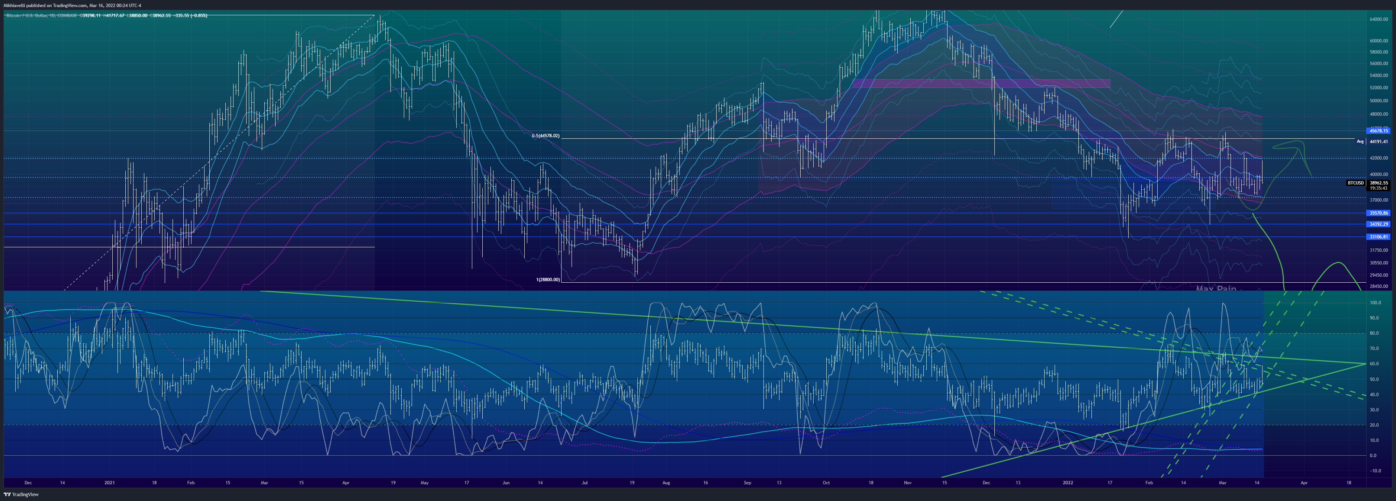
Task: Select the current price value 38962.55
Action: point(1378,183)
